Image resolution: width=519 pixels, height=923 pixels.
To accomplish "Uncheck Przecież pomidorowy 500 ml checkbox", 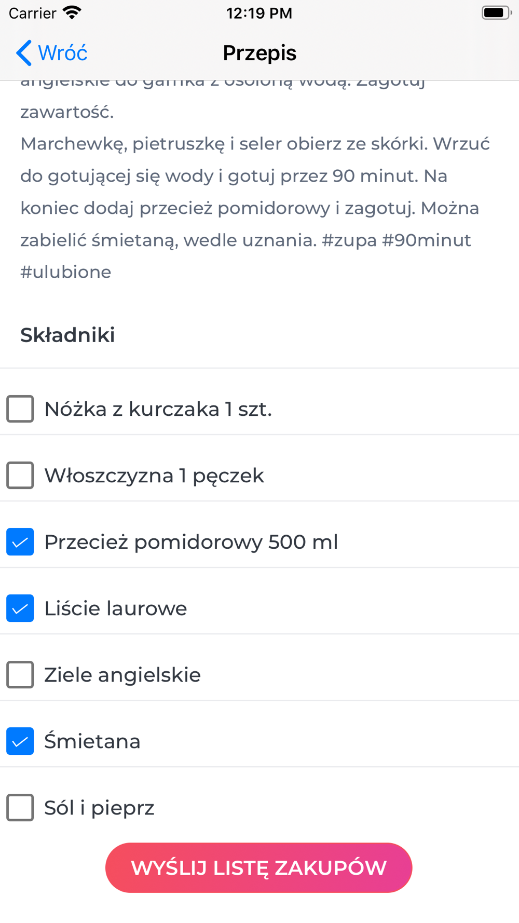I will tap(20, 542).
